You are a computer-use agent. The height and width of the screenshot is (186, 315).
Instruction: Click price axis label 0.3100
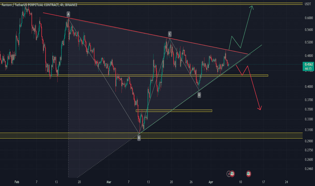[x=309, y=130]
